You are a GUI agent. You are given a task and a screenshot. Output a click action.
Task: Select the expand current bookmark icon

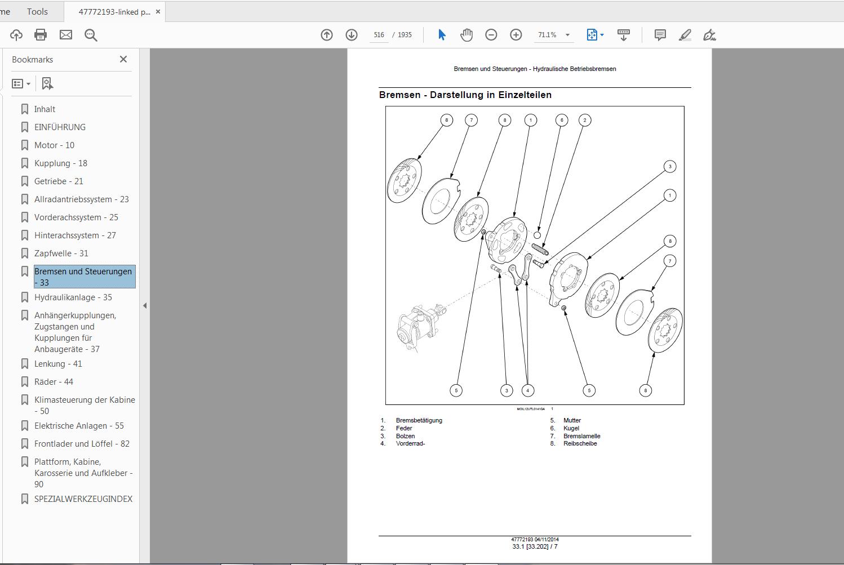coord(47,83)
